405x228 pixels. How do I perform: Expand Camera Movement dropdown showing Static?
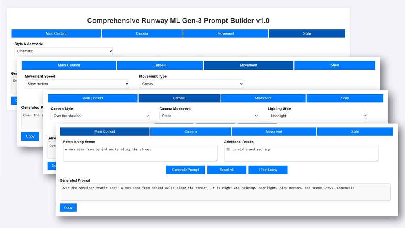pyautogui.click(x=209, y=116)
